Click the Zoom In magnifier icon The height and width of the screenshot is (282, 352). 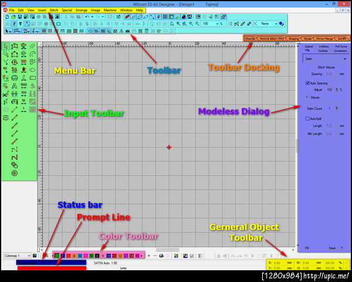(191, 23)
